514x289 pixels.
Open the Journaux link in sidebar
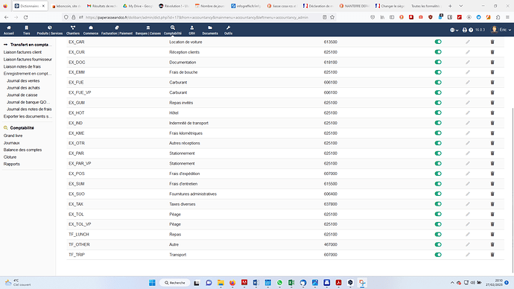(12, 143)
